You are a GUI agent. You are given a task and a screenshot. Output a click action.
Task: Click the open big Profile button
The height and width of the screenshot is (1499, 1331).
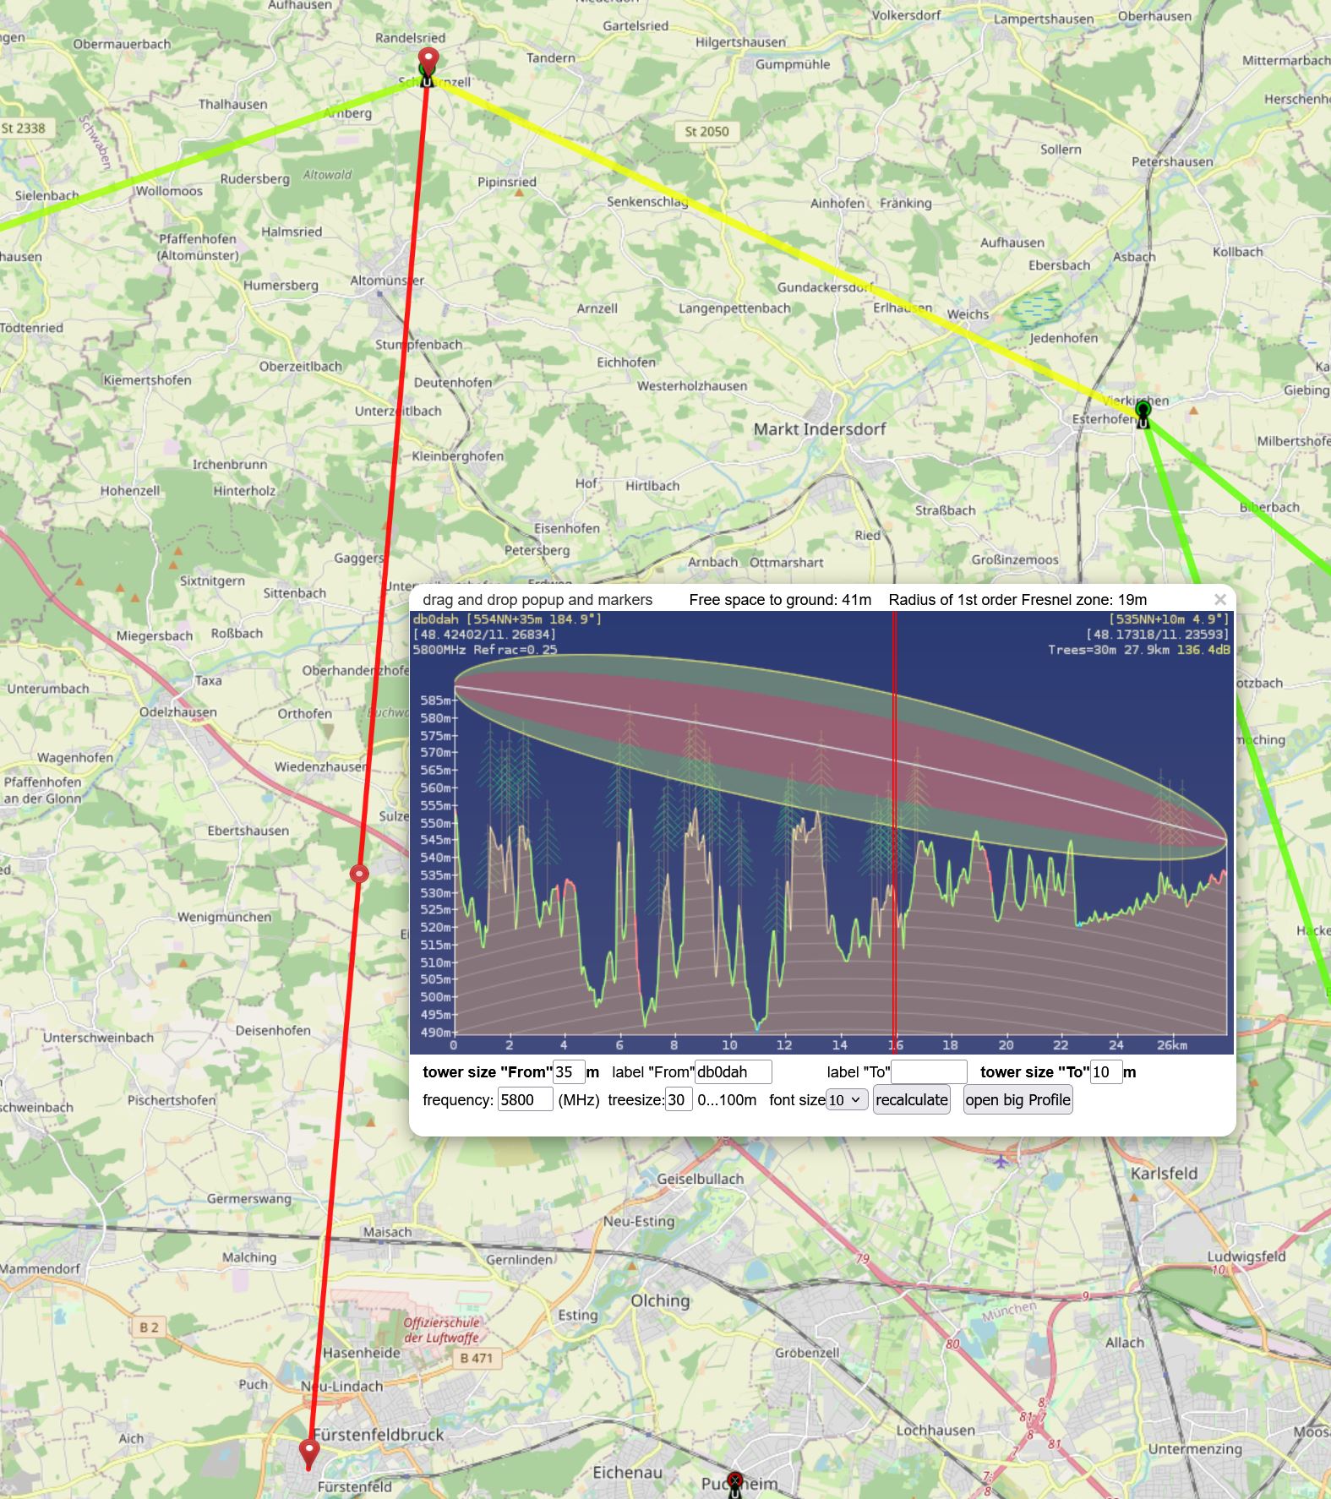(1017, 1099)
